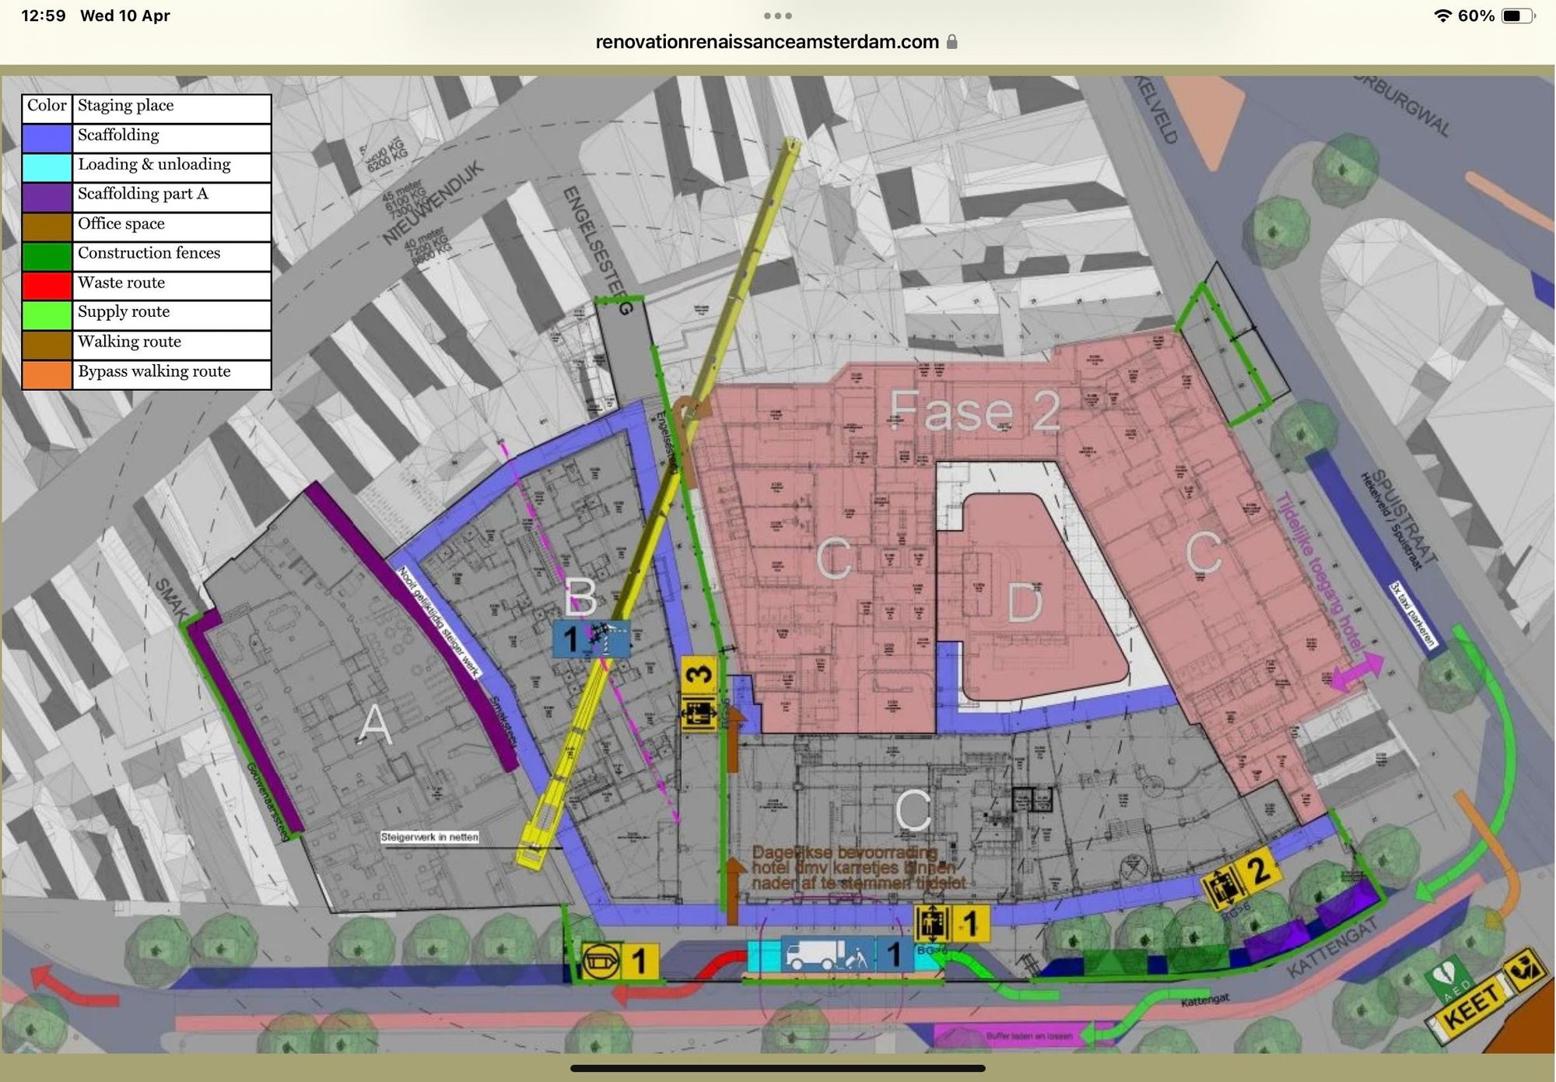
Task: Click the pink double-headed hotel entrance arrow
Action: [x=1356, y=673]
